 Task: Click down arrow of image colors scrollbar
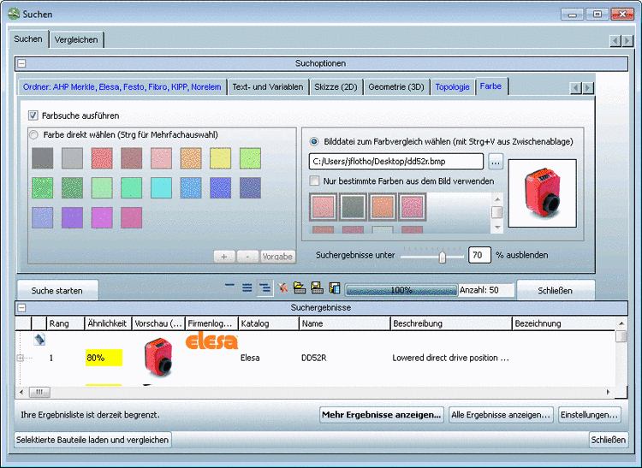coord(497,227)
